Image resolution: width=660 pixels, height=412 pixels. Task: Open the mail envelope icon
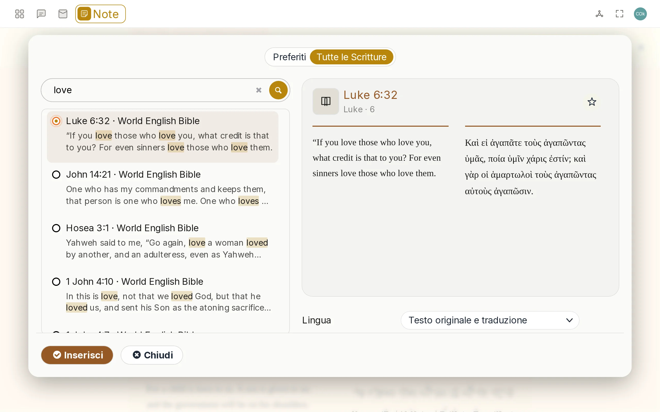[x=63, y=14]
